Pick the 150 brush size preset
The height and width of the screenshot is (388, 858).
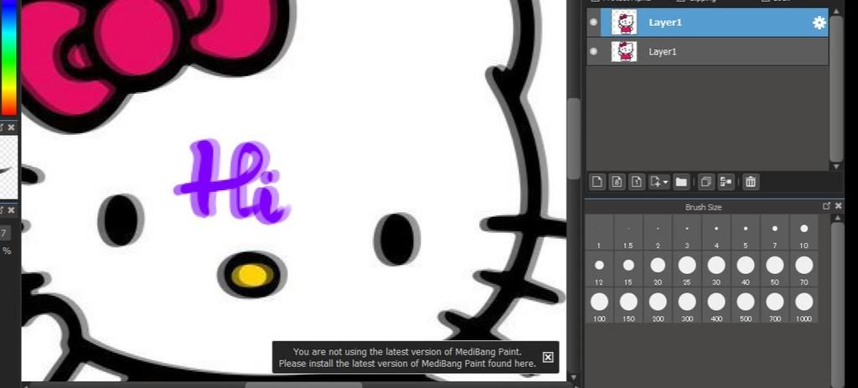pos(628,305)
